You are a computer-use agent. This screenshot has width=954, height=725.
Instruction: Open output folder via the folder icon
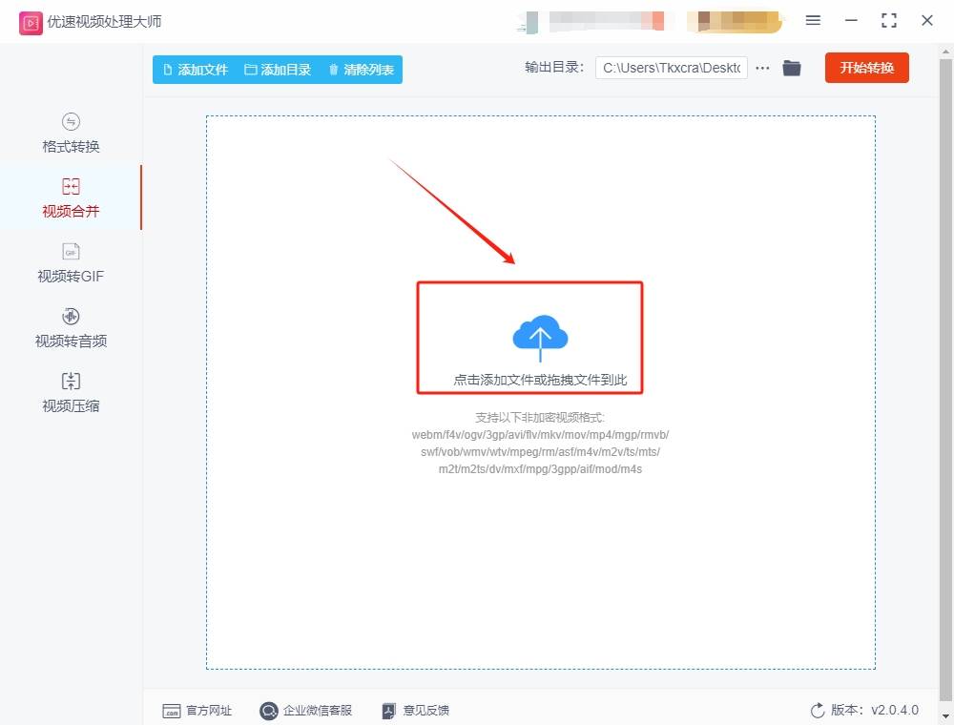[x=792, y=68]
